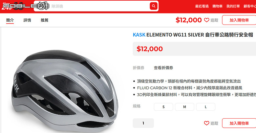Focus the search input field
The height and width of the screenshot is (133, 256).
point(99,6)
